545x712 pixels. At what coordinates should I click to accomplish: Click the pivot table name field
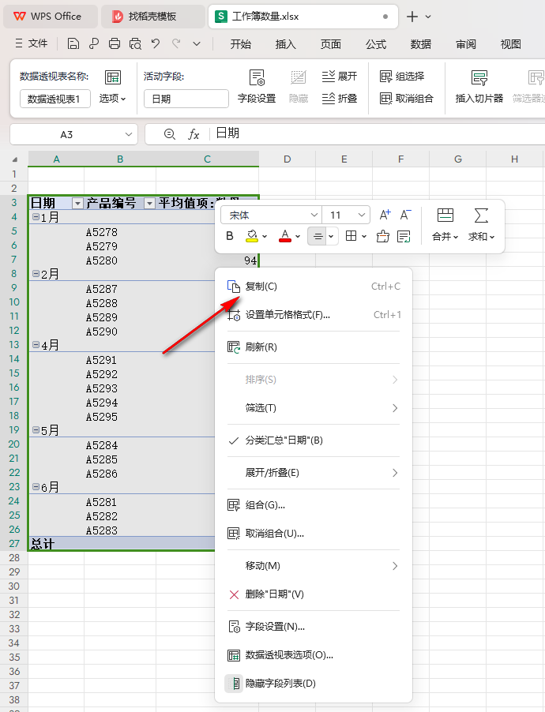[55, 99]
